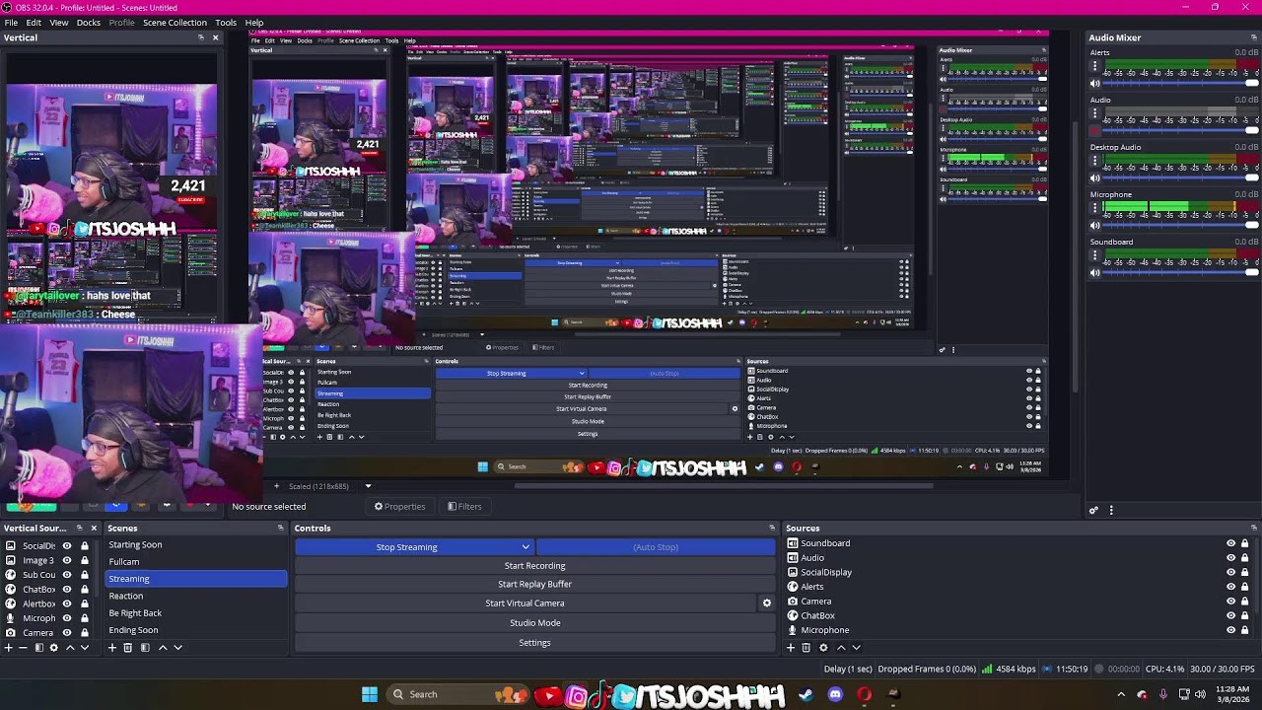The image size is (1262, 710).
Task: Switch to the Ending Soon scene
Action: [x=195, y=630]
